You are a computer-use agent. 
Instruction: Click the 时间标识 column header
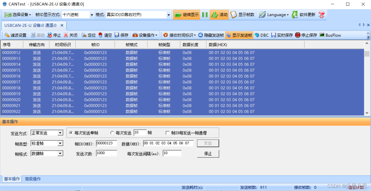[63, 45]
